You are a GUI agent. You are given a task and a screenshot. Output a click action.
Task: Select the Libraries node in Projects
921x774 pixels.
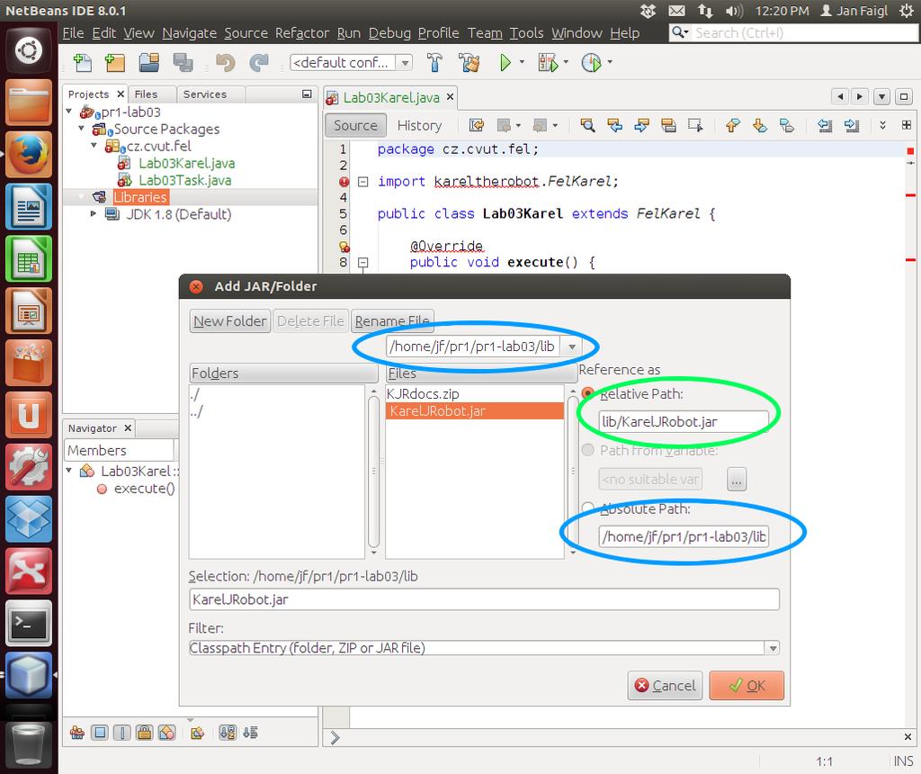140,197
